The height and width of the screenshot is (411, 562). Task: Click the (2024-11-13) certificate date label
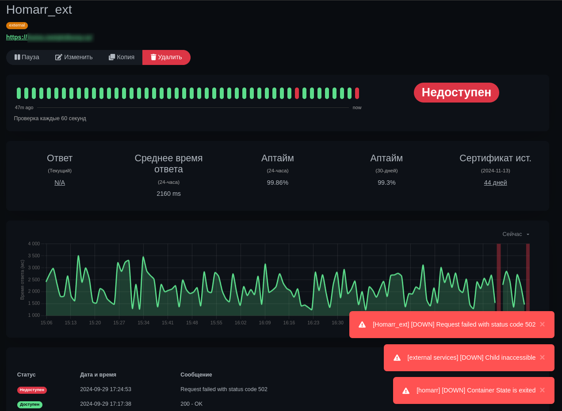coord(495,171)
